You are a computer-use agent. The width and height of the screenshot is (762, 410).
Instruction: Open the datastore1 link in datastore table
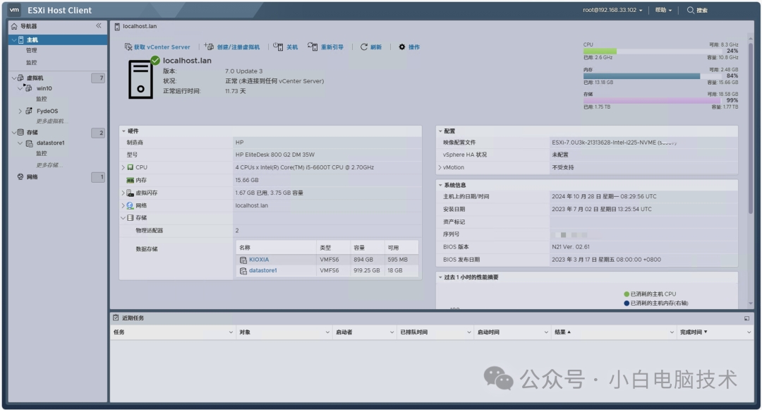[263, 270]
